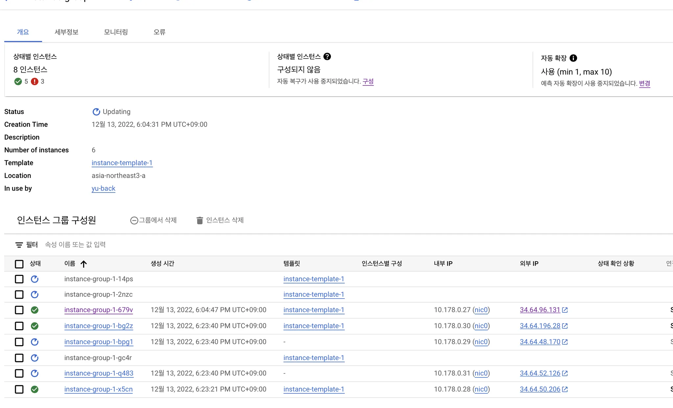Toggle select-all checkbox in table header
Screen dimensions: 673x408
[19, 264]
